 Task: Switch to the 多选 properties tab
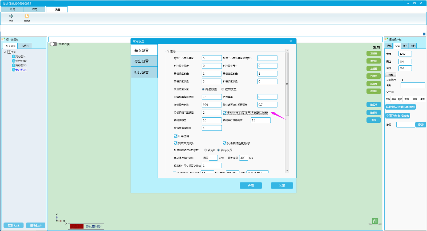[x=413, y=46]
